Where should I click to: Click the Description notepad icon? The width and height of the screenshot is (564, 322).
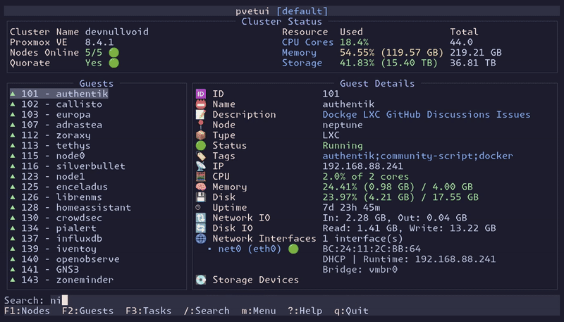click(201, 115)
